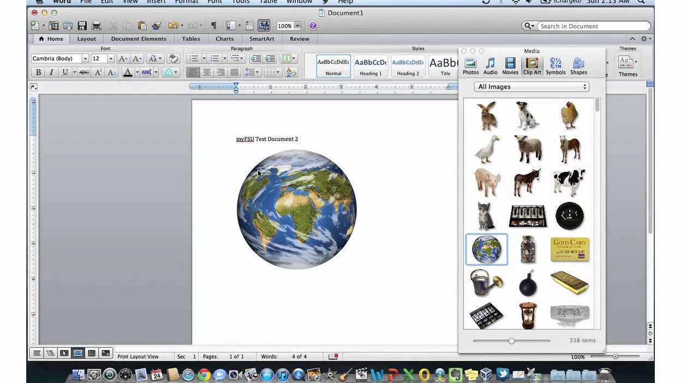Click the Paste clipboard icon
This screenshot has width=681, height=383.
pos(142,26)
